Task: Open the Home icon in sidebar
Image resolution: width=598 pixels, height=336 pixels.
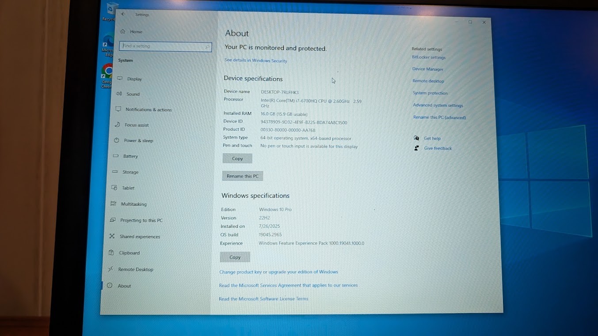Action: pos(123,31)
